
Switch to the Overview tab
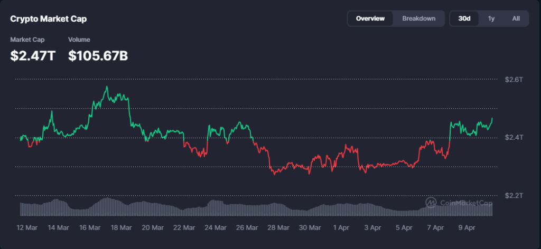370,18
